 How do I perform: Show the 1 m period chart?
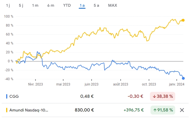point(35,6)
